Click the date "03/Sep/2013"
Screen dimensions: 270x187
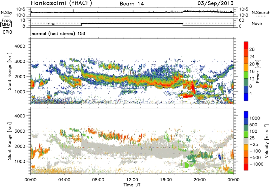215,3
